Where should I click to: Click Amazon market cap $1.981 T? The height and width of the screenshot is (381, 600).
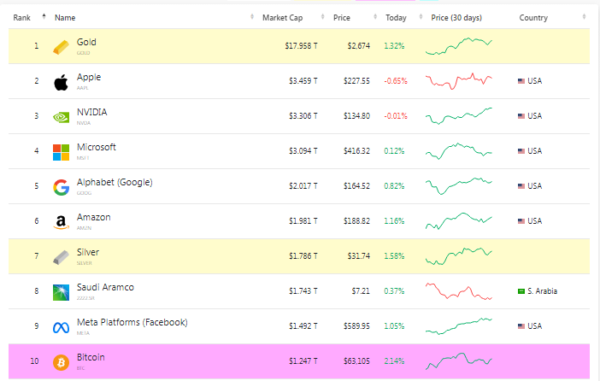click(x=303, y=221)
